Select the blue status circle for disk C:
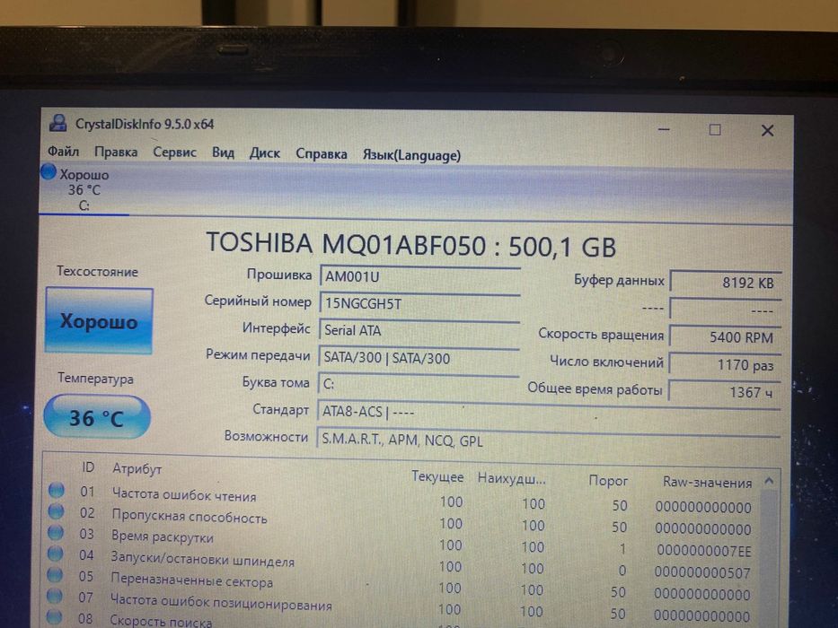 49,172
